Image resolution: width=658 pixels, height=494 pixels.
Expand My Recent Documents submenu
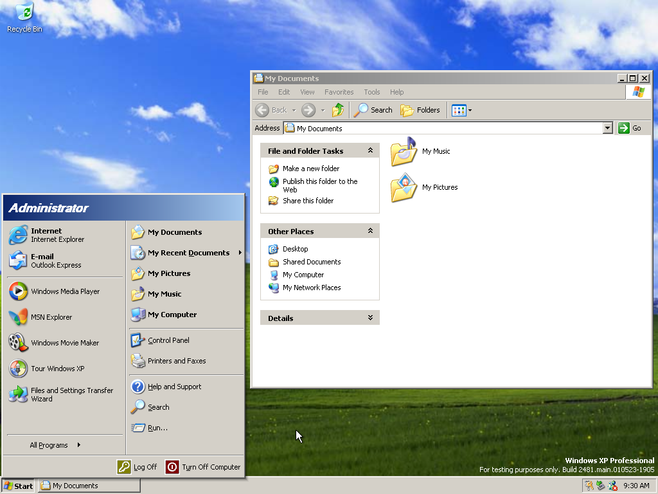[x=188, y=253]
